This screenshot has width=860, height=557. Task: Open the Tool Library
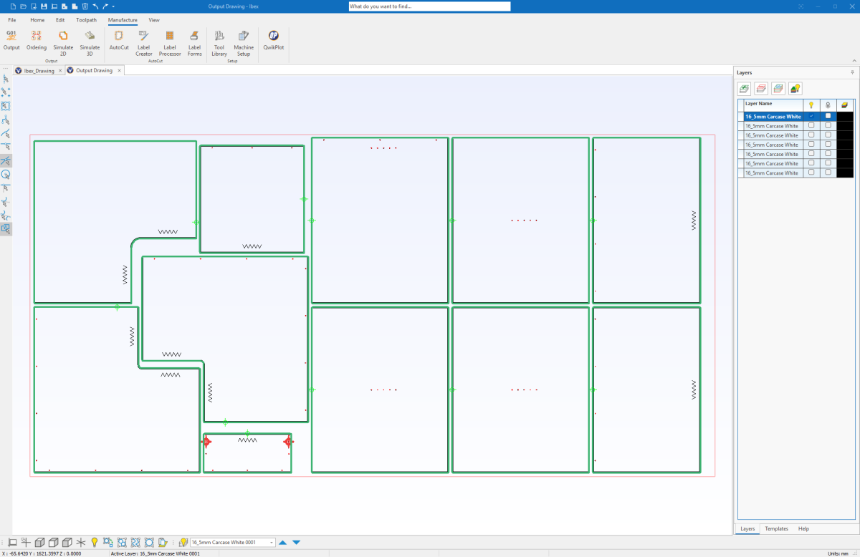[x=219, y=42]
